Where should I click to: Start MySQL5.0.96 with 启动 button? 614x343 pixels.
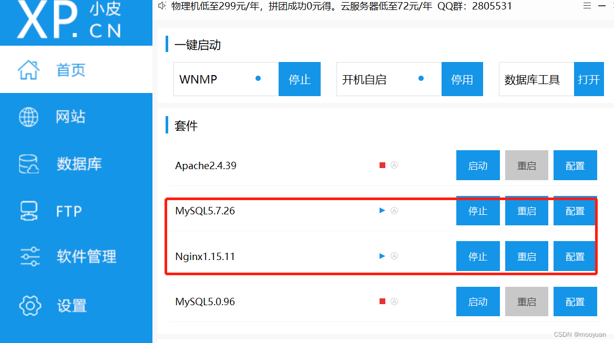(478, 302)
